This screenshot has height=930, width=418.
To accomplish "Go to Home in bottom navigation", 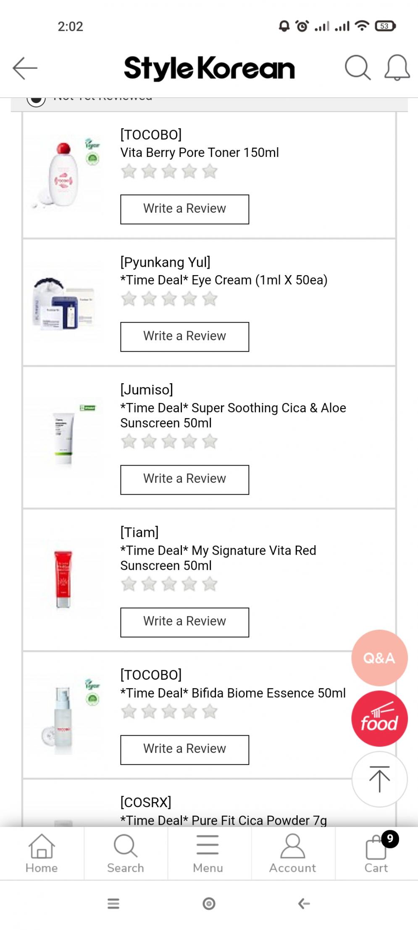I will (x=42, y=854).
